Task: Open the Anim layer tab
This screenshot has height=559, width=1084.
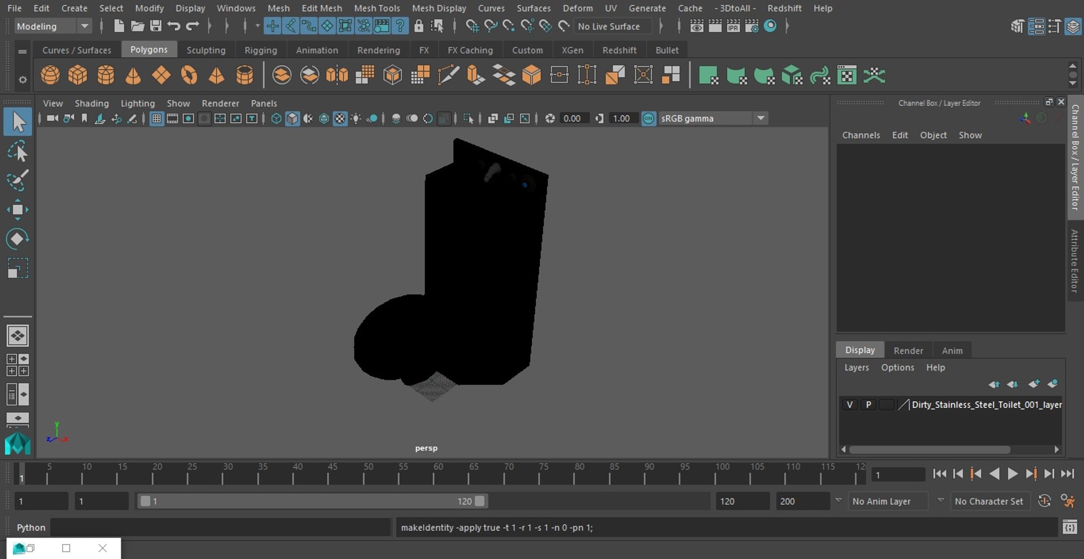Action: point(952,350)
